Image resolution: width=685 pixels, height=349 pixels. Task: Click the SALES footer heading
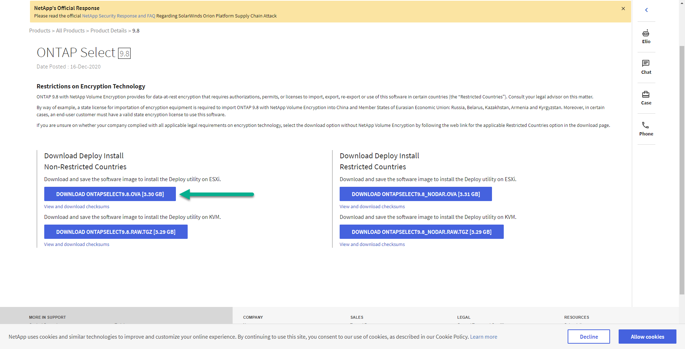(x=357, y=317)
